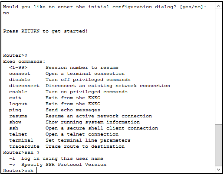Viewport: 224px width, 175px height.
Task: Click the 'Press RETURN to get started!' line
Action: pos(46,31)
